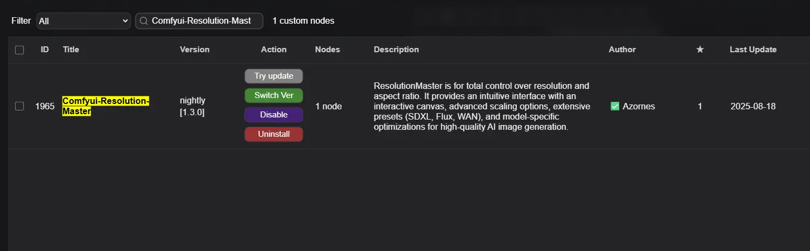Screen dimensions: 810x251
Task: Uninstall the Comfyui-Resolution-Master node
Action: (x=274, y=134)
